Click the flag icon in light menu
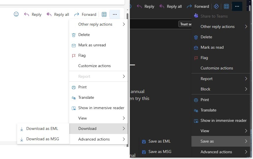253x159 pixels. tap(73, 56)
